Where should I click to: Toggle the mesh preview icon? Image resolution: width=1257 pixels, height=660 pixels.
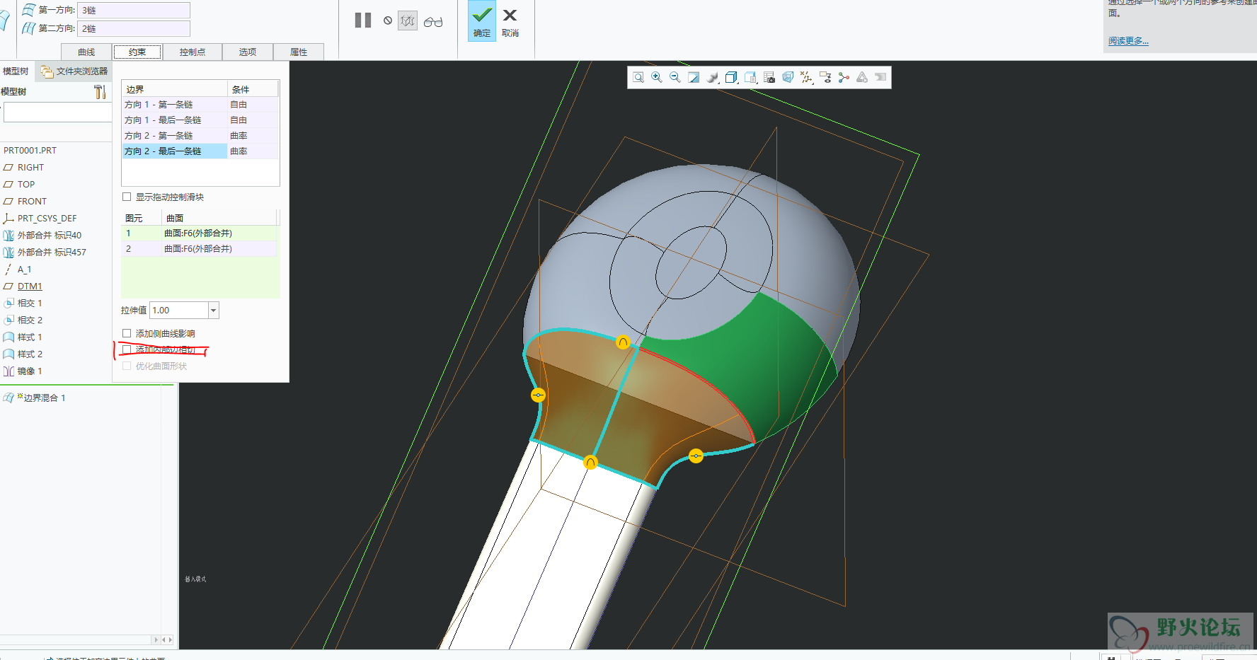click(408, 21)
